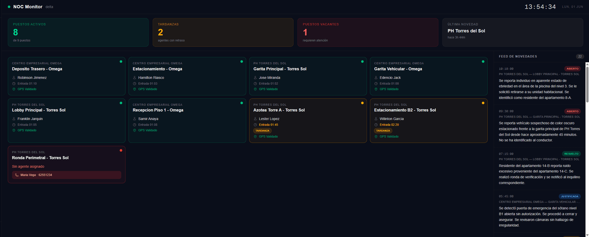The image size is (589, 237).
Task: Click the clock icon beside Entrada 01:05
Action: 14,125
